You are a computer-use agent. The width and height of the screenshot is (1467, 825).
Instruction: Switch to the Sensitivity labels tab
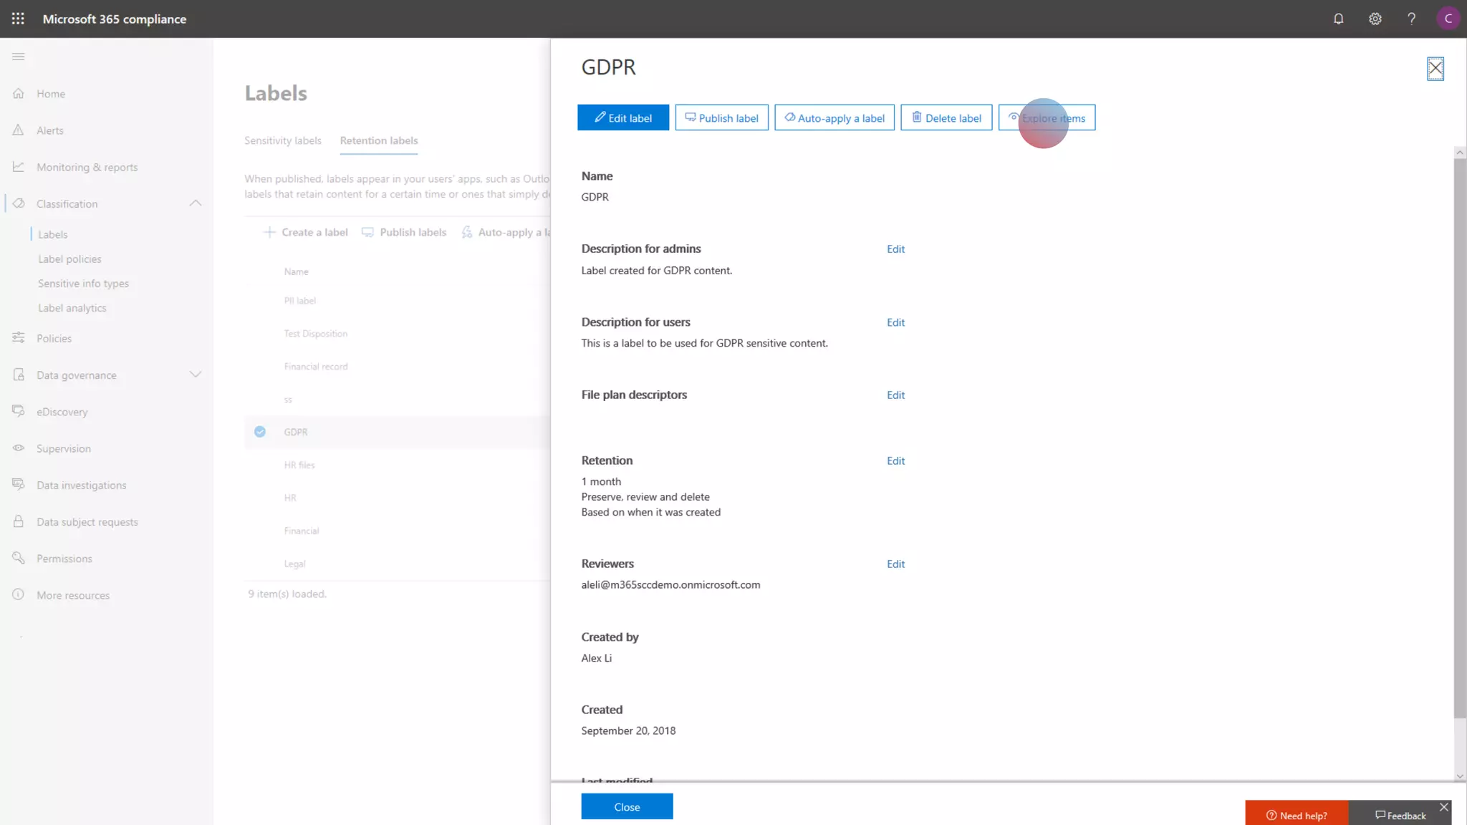click(283, 140)
